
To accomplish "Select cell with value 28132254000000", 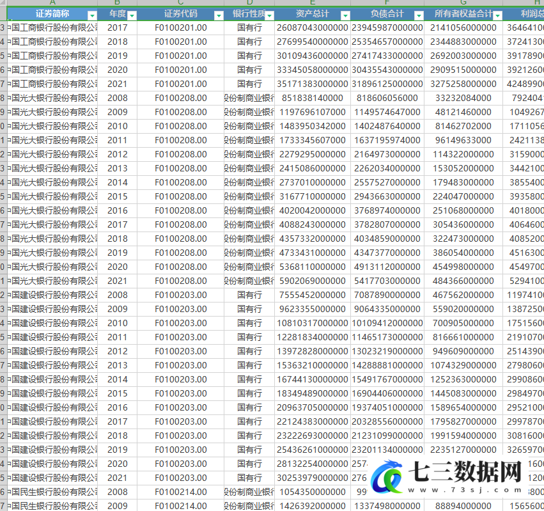I will [x=312, y=464].
